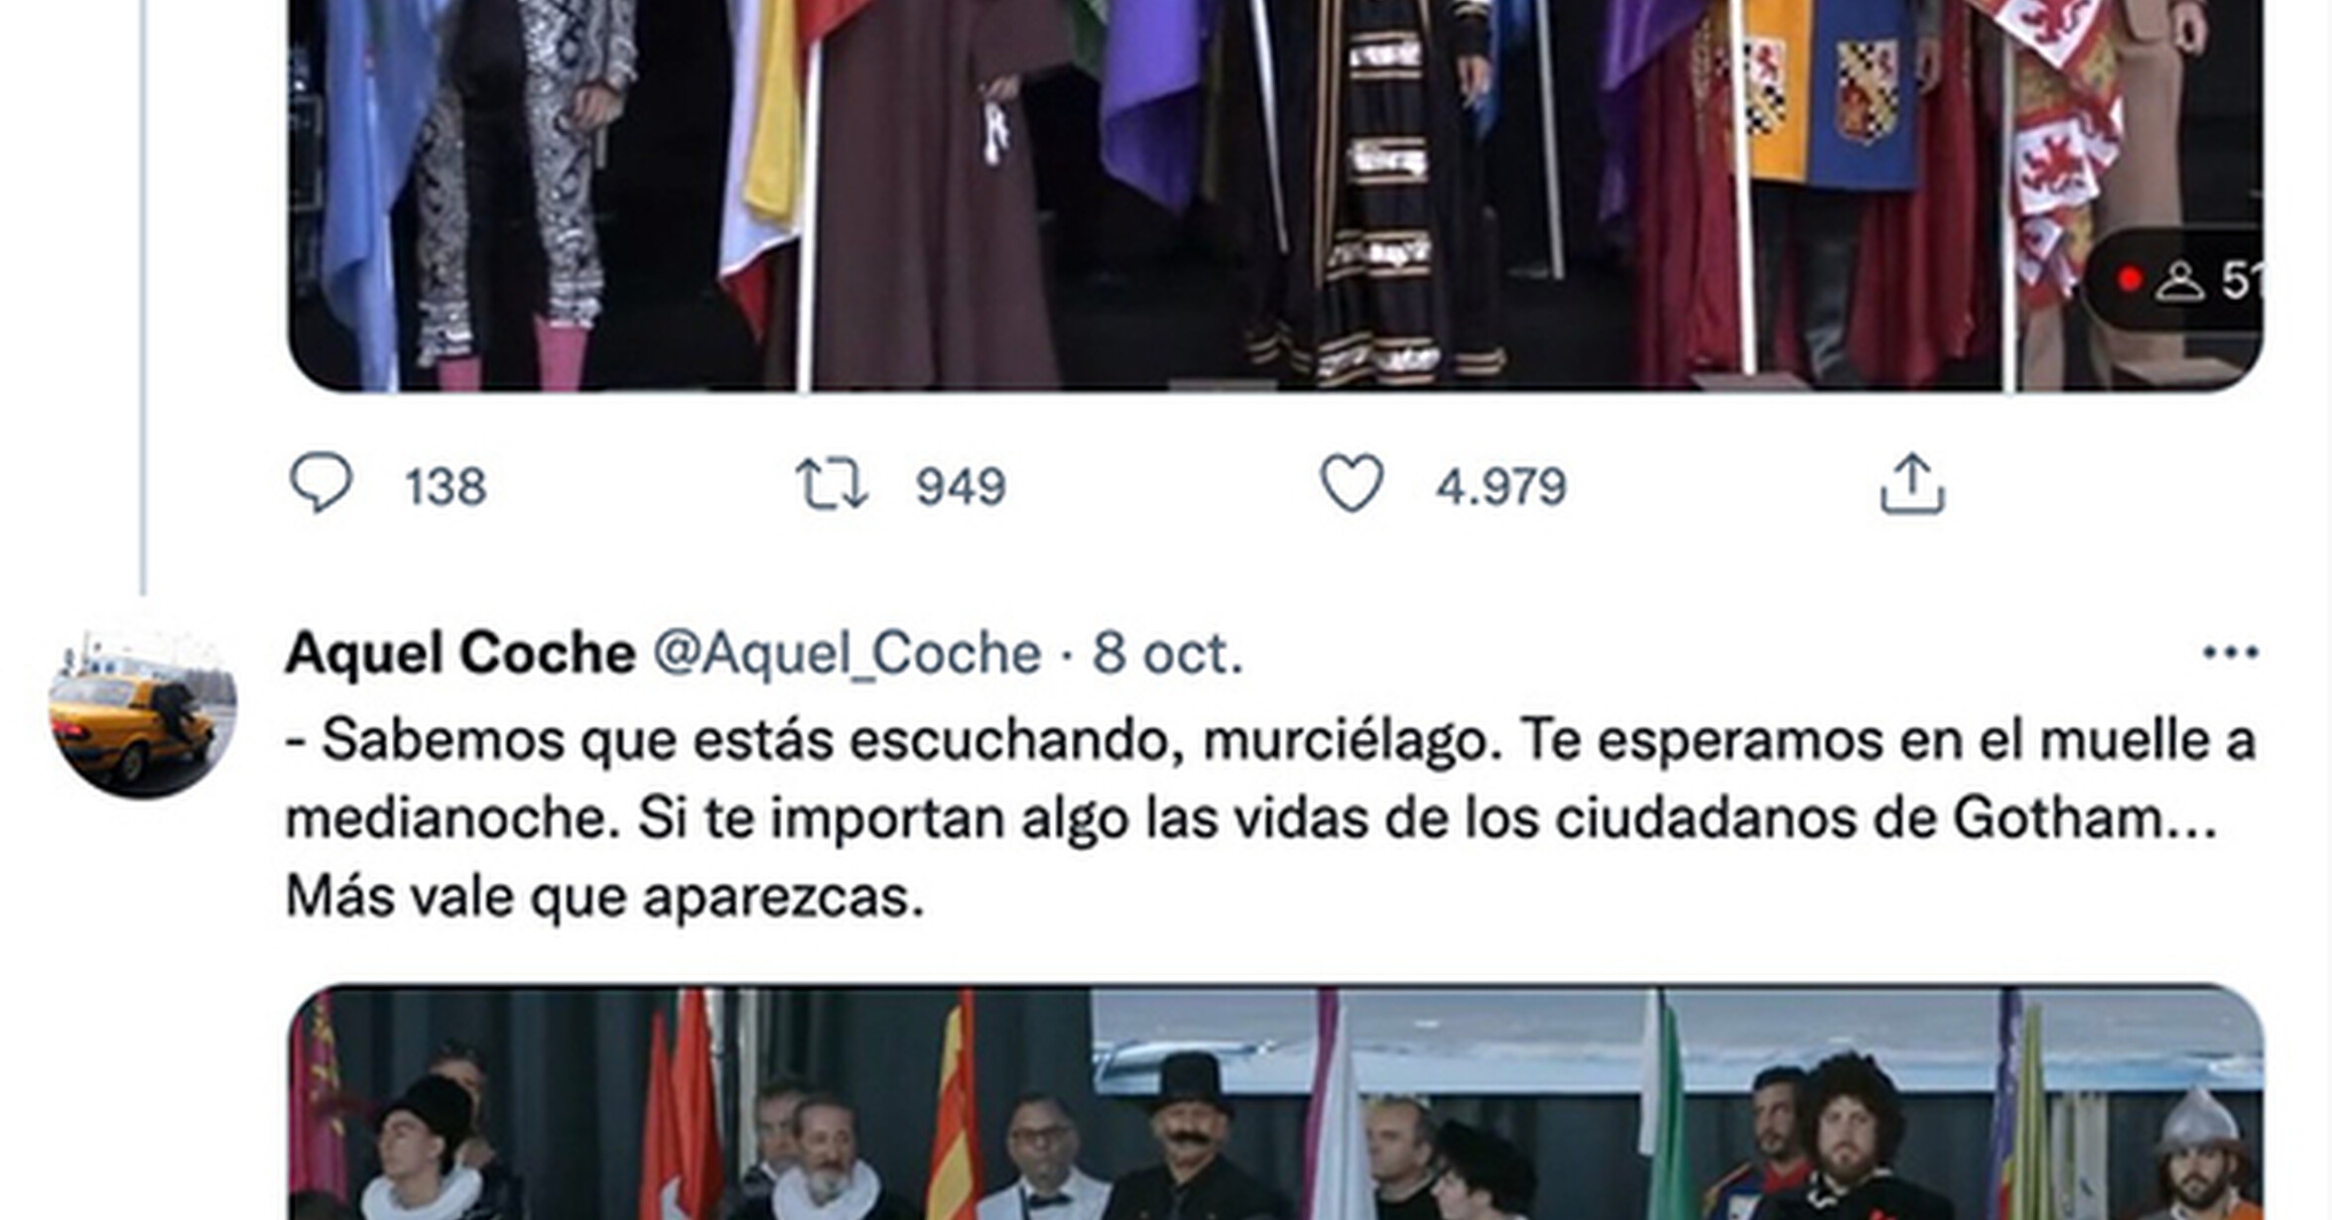Viewport: 2332px width, 1220px height.
Task: Click the "Más vale que aparezcas" text line
Action: tap(604, 897)
